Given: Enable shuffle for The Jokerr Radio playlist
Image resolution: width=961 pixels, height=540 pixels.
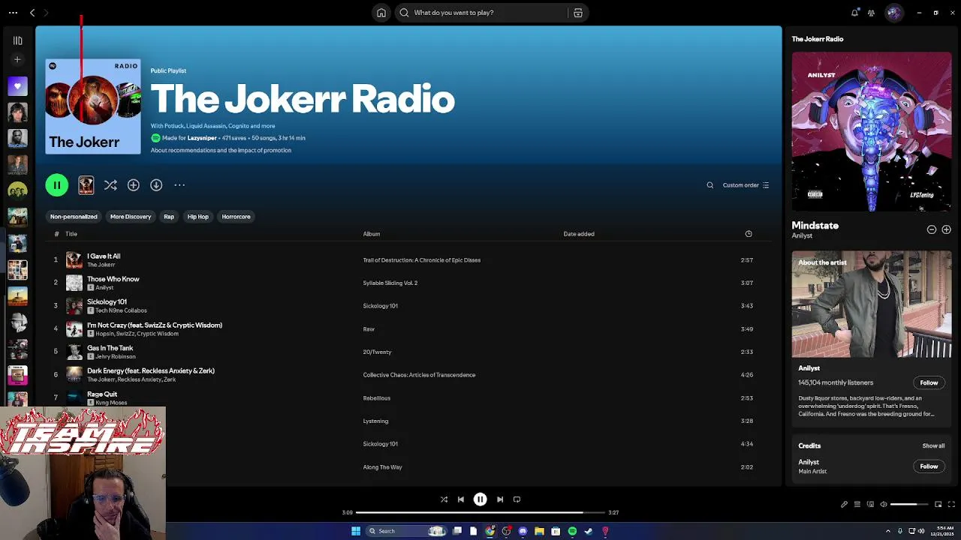Looking at the screenshot, I should coord(110,185).
